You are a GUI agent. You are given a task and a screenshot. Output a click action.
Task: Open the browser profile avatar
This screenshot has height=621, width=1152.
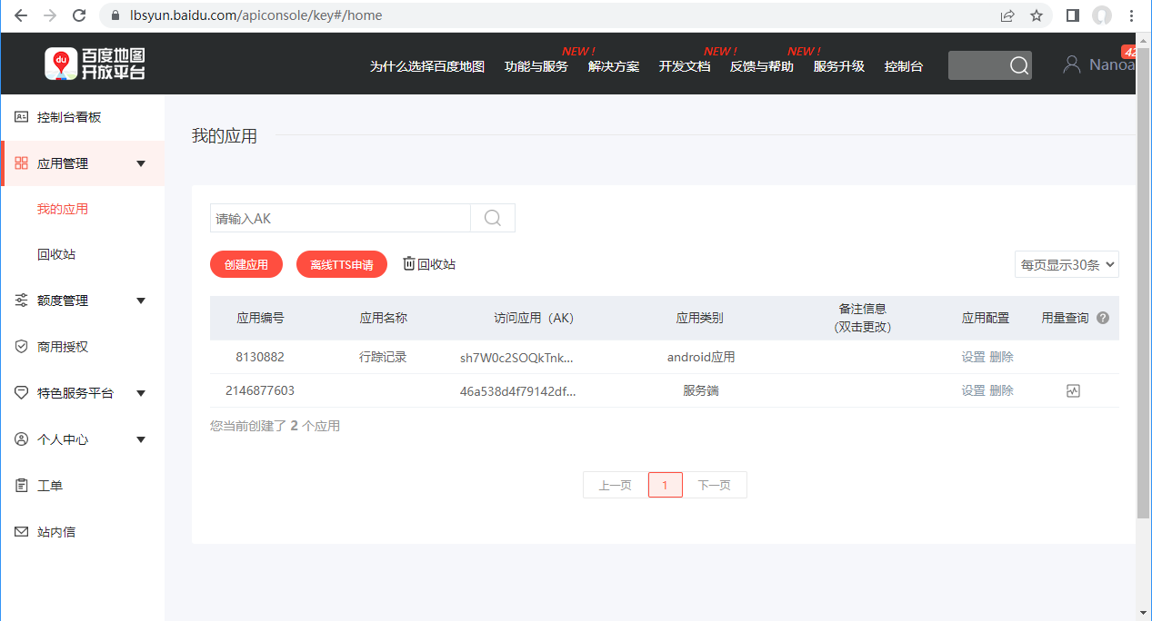[1102, 15]
